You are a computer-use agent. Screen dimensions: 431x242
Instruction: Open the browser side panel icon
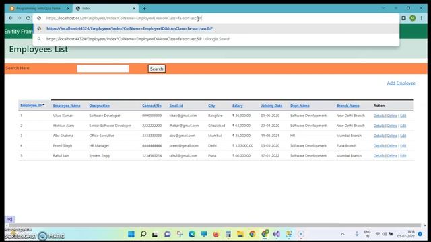[x=403, y=18]
